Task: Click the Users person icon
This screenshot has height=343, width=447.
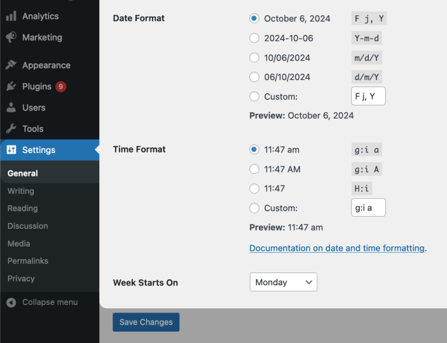Action: pyautogui.click(x=11, y=107)
